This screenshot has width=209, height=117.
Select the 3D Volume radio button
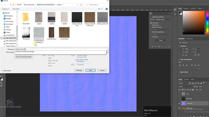pos(151,37)
